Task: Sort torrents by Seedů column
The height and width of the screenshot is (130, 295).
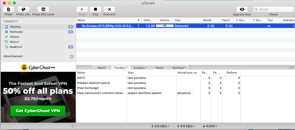Action: 206,20
